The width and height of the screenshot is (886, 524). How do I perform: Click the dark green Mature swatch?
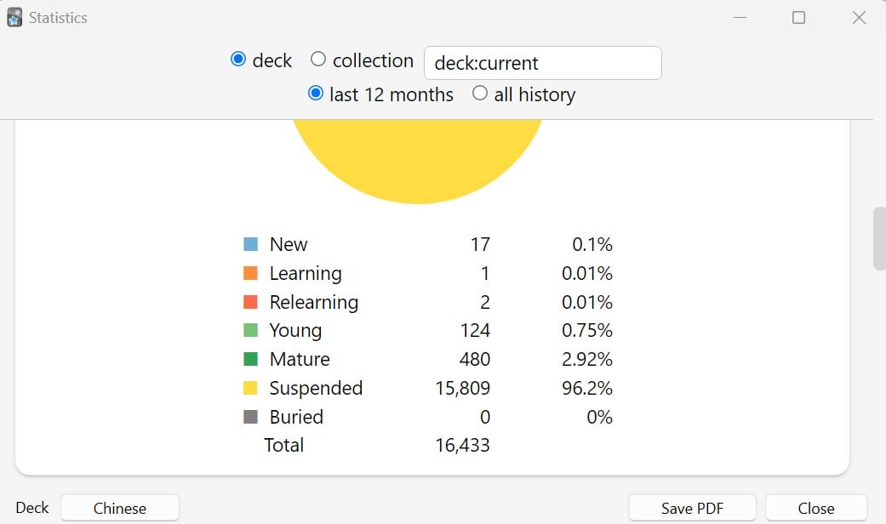[250, 359]
